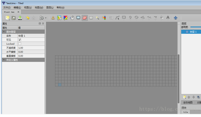The width and height of the screenshot is (201, 117).
Task: Select the Offset Layers move tool
Action: (x=175, y=18)
